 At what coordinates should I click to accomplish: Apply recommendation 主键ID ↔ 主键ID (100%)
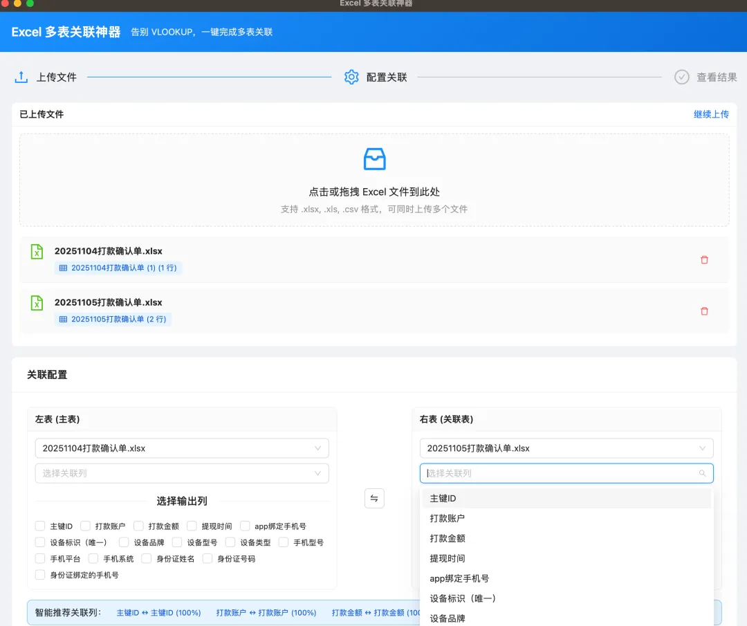(x=158, y=613)
